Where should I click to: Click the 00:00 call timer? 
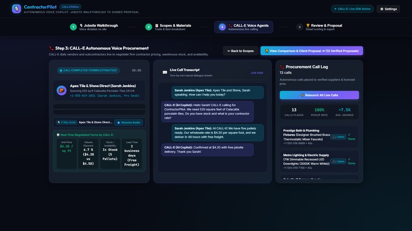pyautogui.click(x=136, y=70)
